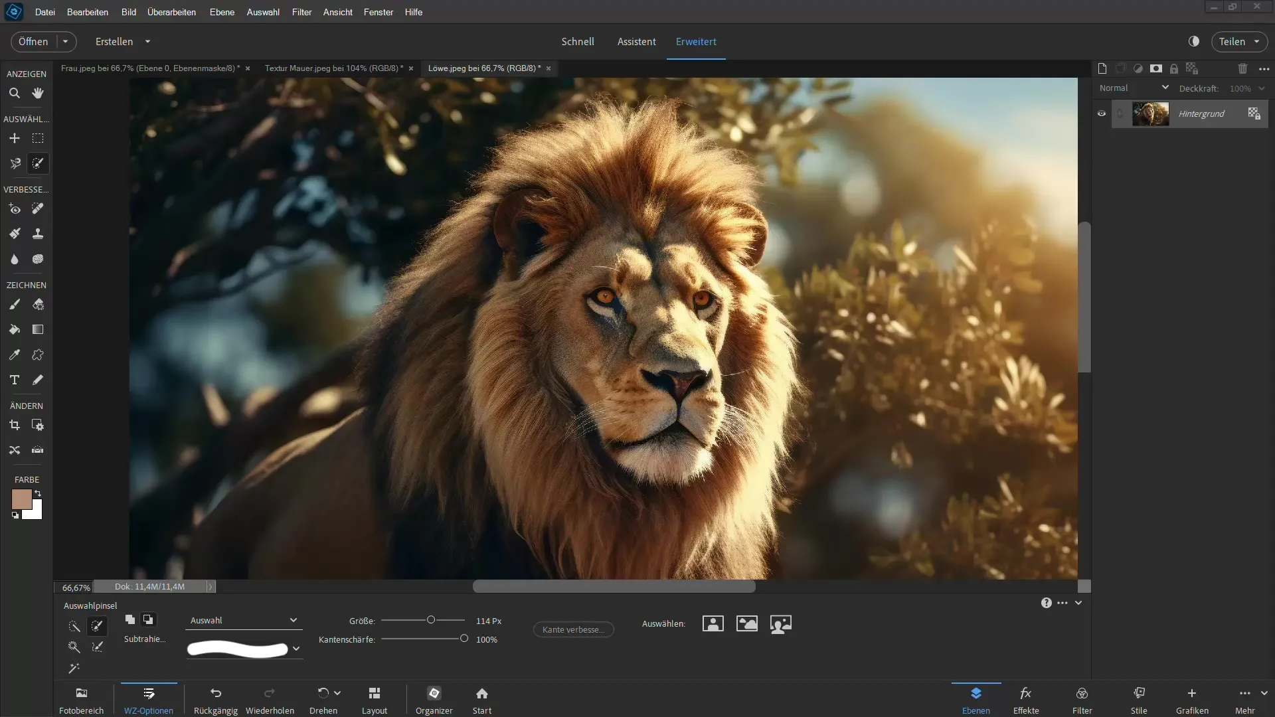Open the Filter menu in menu bar
The image size is (1275, 717).
pyautogui.click(x=300, y=11)
